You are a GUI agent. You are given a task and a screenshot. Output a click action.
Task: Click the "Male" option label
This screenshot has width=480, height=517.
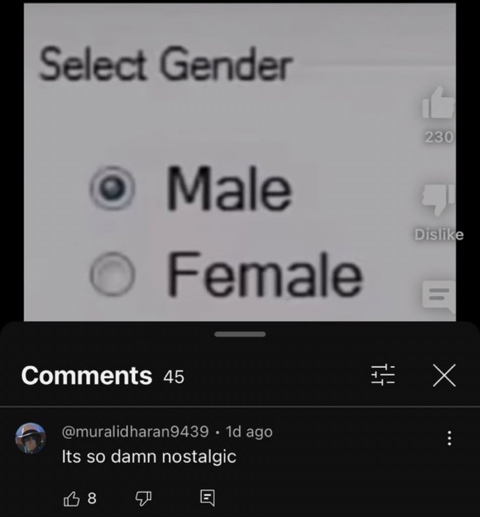tap(230, 188)
